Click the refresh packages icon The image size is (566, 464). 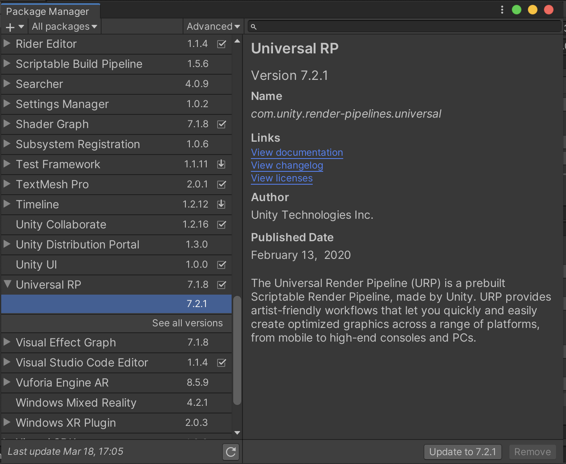(x=230, y=452)
